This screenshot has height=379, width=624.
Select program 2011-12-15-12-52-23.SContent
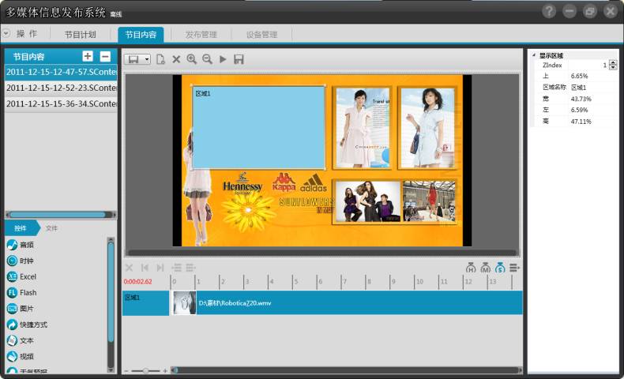point(61,88)
